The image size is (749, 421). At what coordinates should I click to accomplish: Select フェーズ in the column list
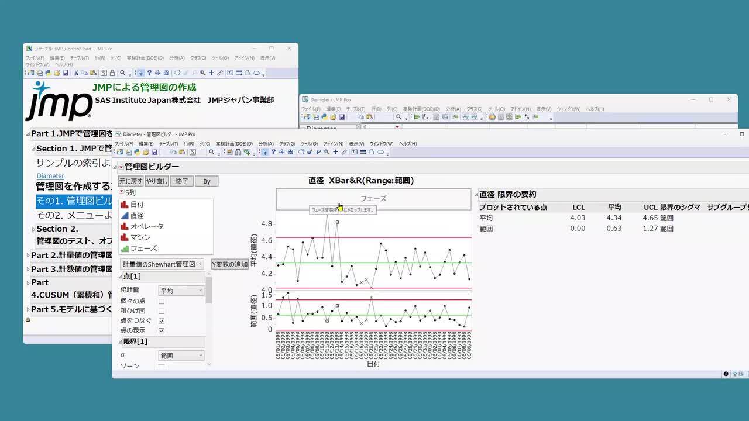click(143, 248)
